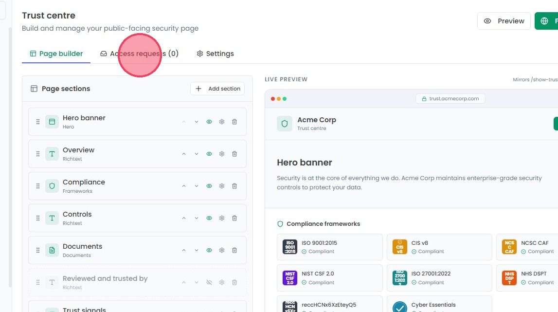Click the Page sections panel title
Viewport: 558px width, 312px height.
coord(66,89)
